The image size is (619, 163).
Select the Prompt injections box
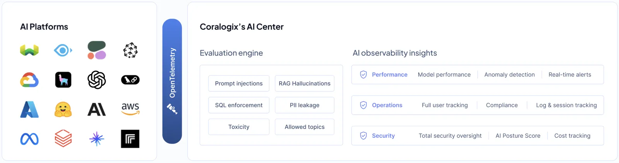pyautogui.click(x=239, y=84)
